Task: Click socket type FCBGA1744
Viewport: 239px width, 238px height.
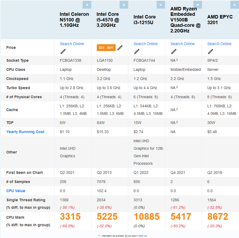Action: (x=144, y=60)
